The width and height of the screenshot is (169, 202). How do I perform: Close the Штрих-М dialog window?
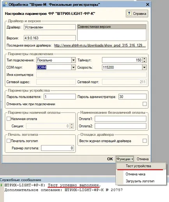(148, 5)
